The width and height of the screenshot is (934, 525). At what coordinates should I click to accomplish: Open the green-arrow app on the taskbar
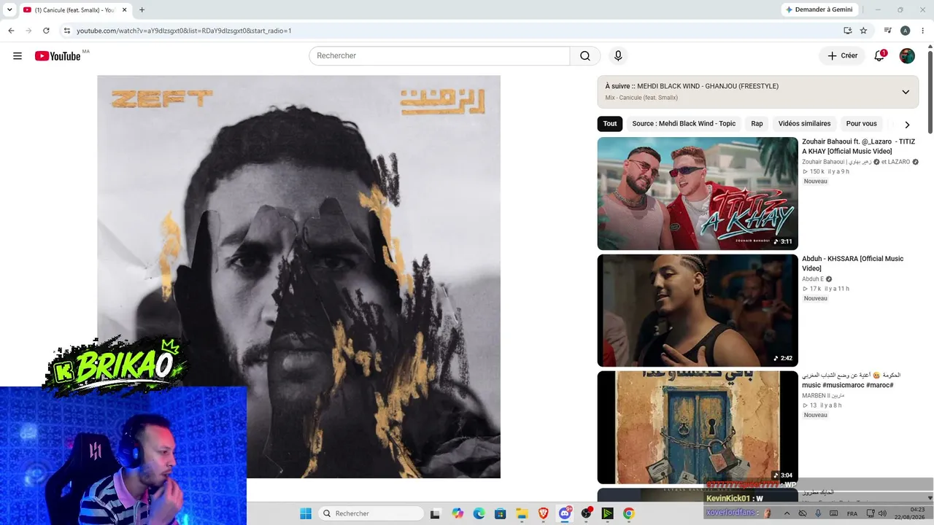(x=607, y=513)
